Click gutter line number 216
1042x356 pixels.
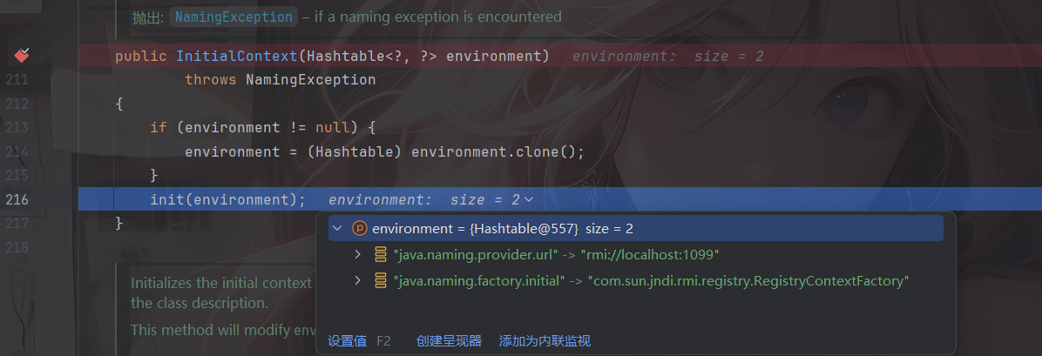point(17,199)
